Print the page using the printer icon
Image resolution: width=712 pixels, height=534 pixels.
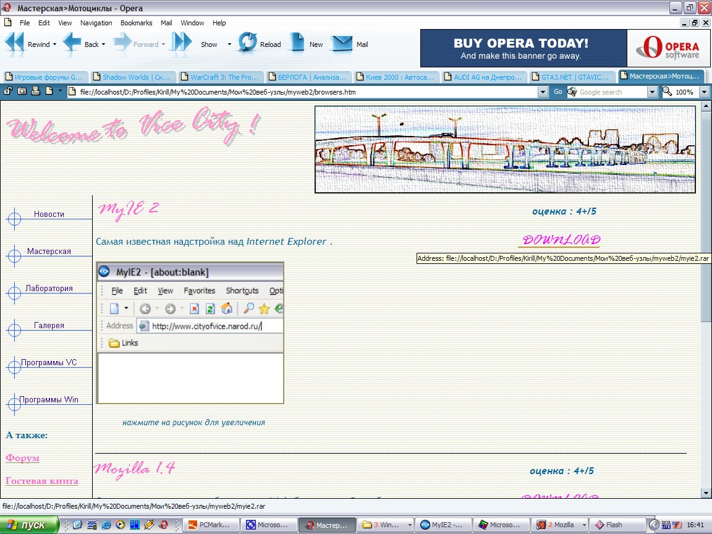[35, 91]
